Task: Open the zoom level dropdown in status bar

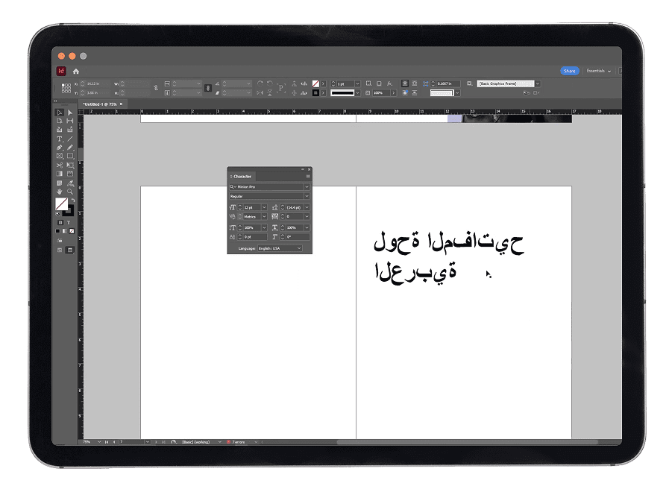Action: click(99, 442)
